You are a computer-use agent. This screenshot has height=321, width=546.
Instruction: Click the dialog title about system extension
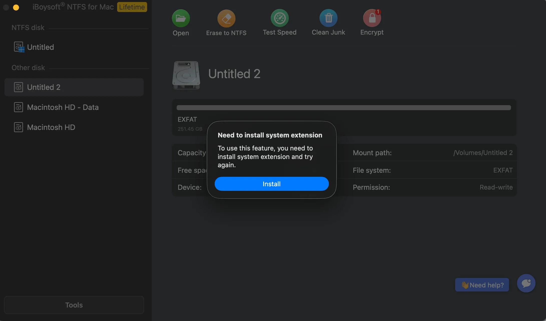point(270,135)
